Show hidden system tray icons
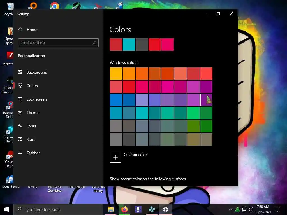 [x=231, y=209]
